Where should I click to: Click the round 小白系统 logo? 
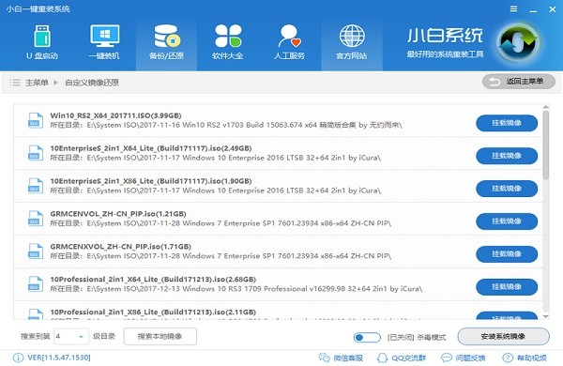[x=518, y=43]
